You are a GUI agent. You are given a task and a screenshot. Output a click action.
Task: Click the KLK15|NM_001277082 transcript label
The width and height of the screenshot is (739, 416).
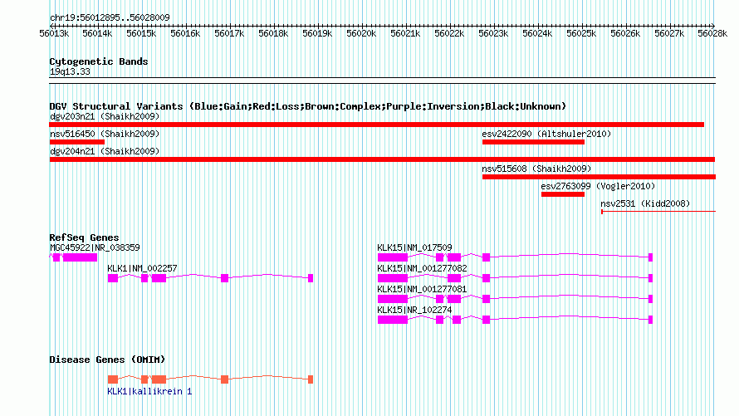point(423,268)
